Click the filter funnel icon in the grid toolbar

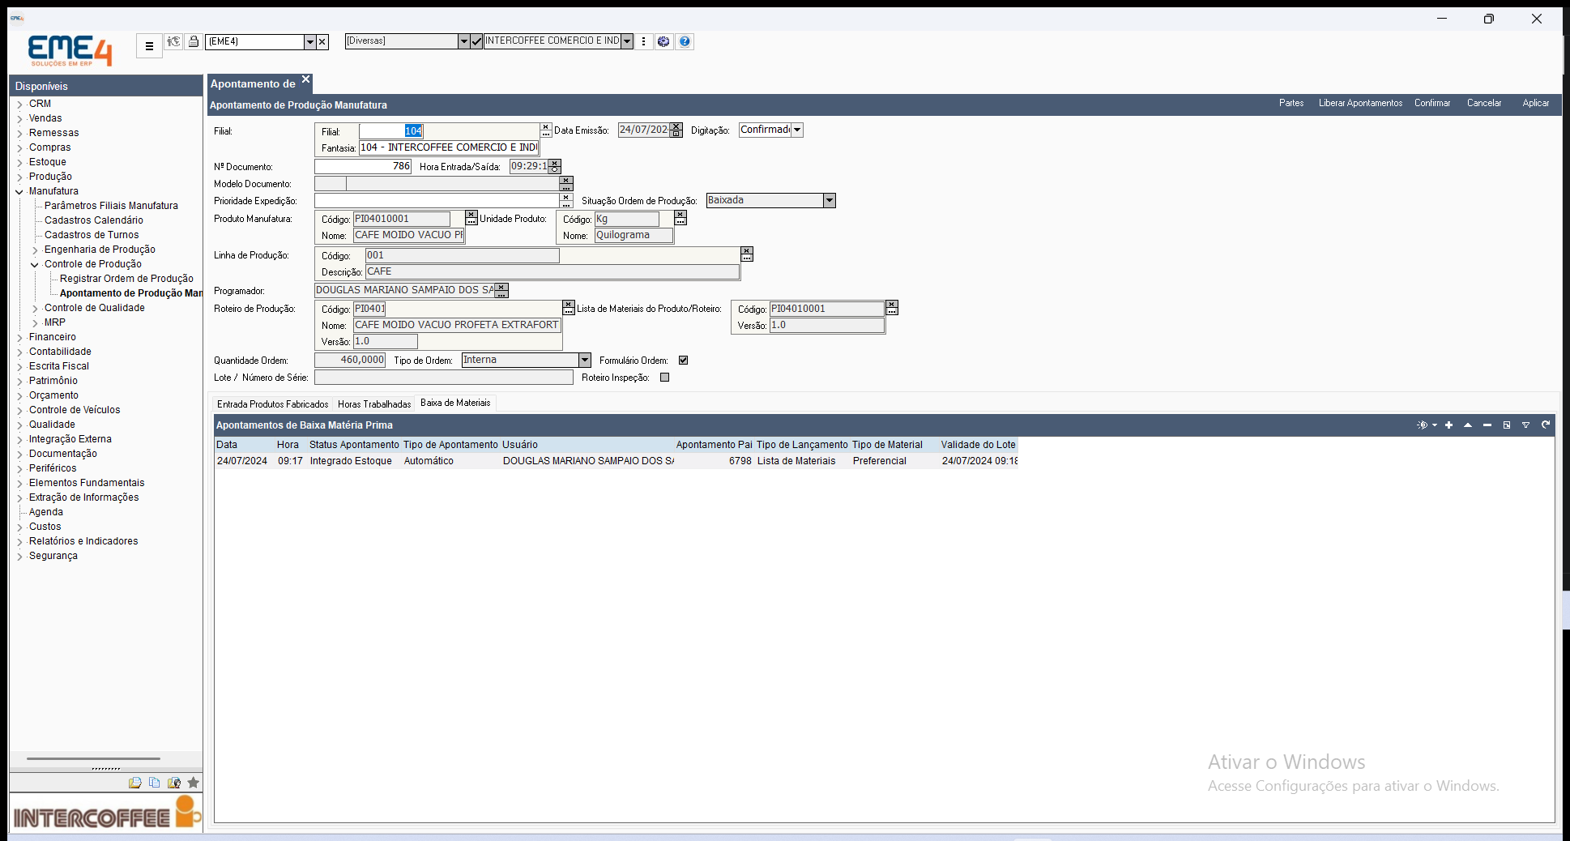(x=1525, y=425)
